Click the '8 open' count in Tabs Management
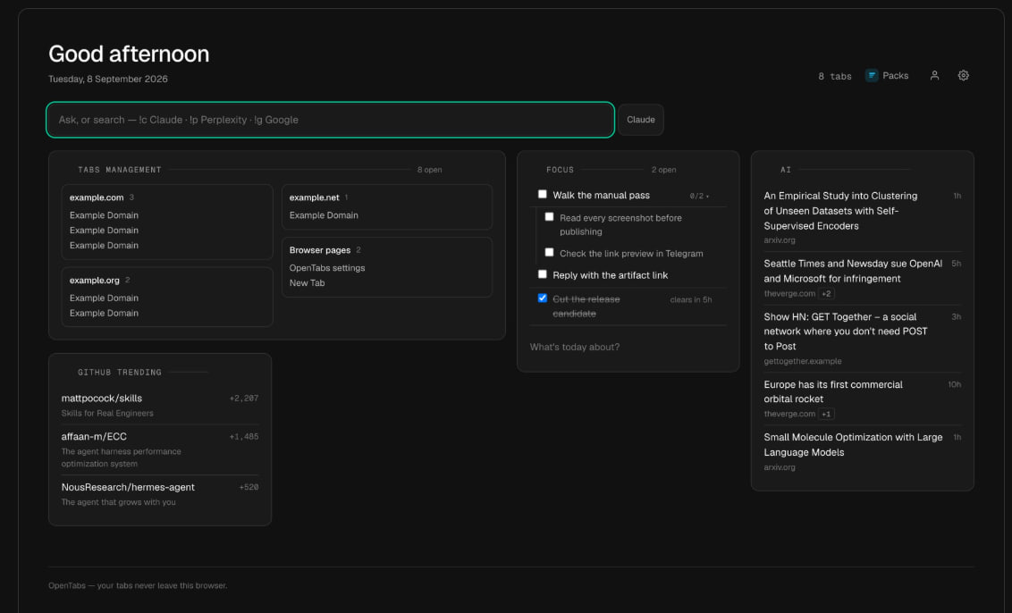Image resolution: width=1012 pixels, height=613 pixels. (x=429, y=170)
